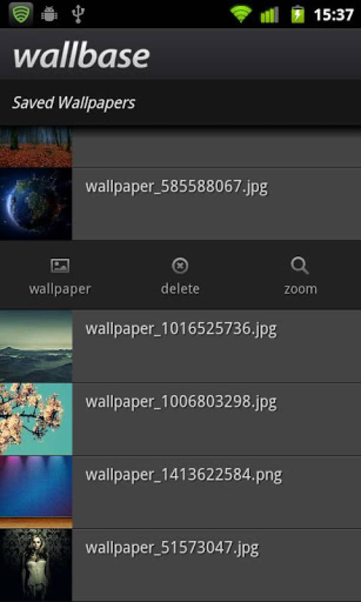The height and width of the screenshot is (602, 361).
Task: Choose wallpaper_1006803298.jpg from the list
Action: [x=181, y=402]
